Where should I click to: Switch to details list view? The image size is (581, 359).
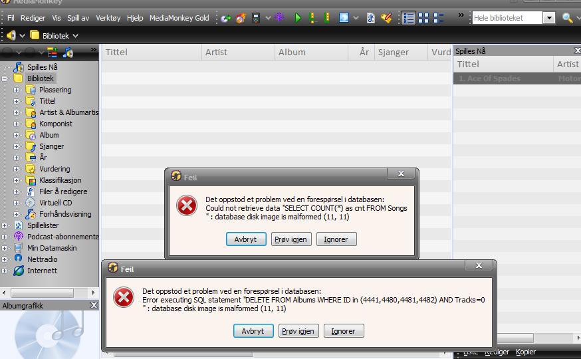pyautogui.click(x=408, y=18)
